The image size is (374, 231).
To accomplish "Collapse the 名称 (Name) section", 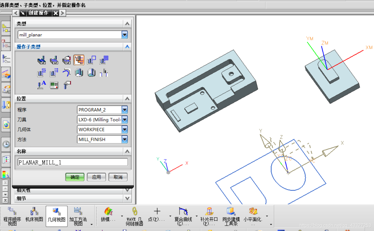I will [x=127, y=151].
